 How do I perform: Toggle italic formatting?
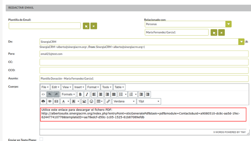tap(87, 94)
